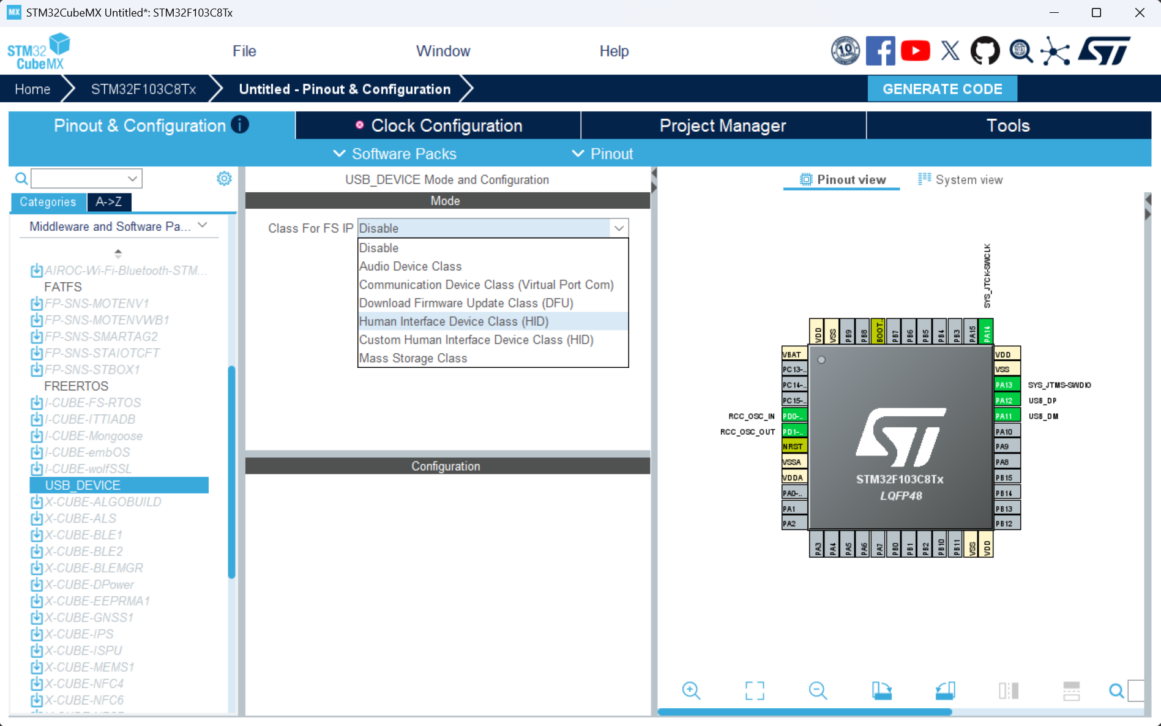Click the gear settings icon in the categories panel
Image resolution: width=1161 pixels, height=726 pixels.
point(224,178)
